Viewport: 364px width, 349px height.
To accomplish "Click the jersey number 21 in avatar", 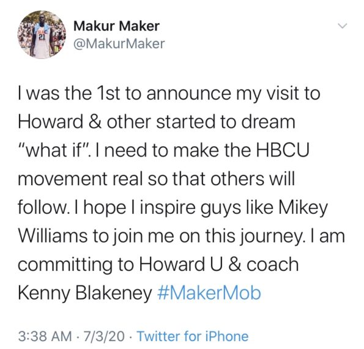I will [x=42, y=37].
